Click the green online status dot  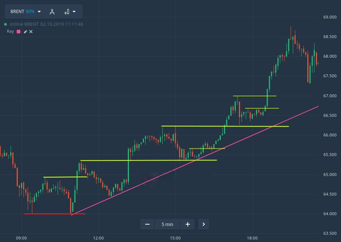[x=5, y=24]
